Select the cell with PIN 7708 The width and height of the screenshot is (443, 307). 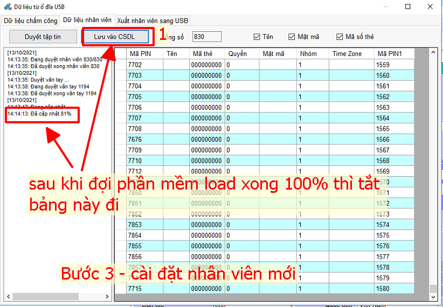[144, 129]
